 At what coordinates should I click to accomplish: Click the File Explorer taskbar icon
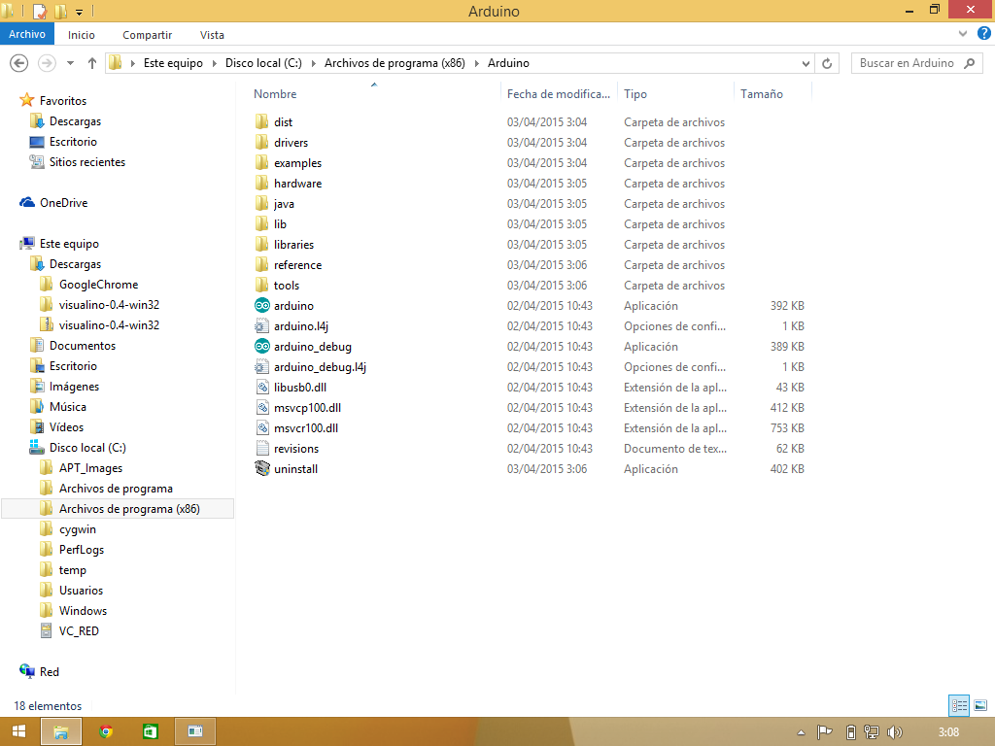click(61, 731)
